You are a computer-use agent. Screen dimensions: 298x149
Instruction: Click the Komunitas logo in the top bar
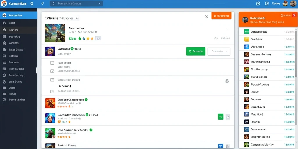pyautogui.click(x=4, y=3)
